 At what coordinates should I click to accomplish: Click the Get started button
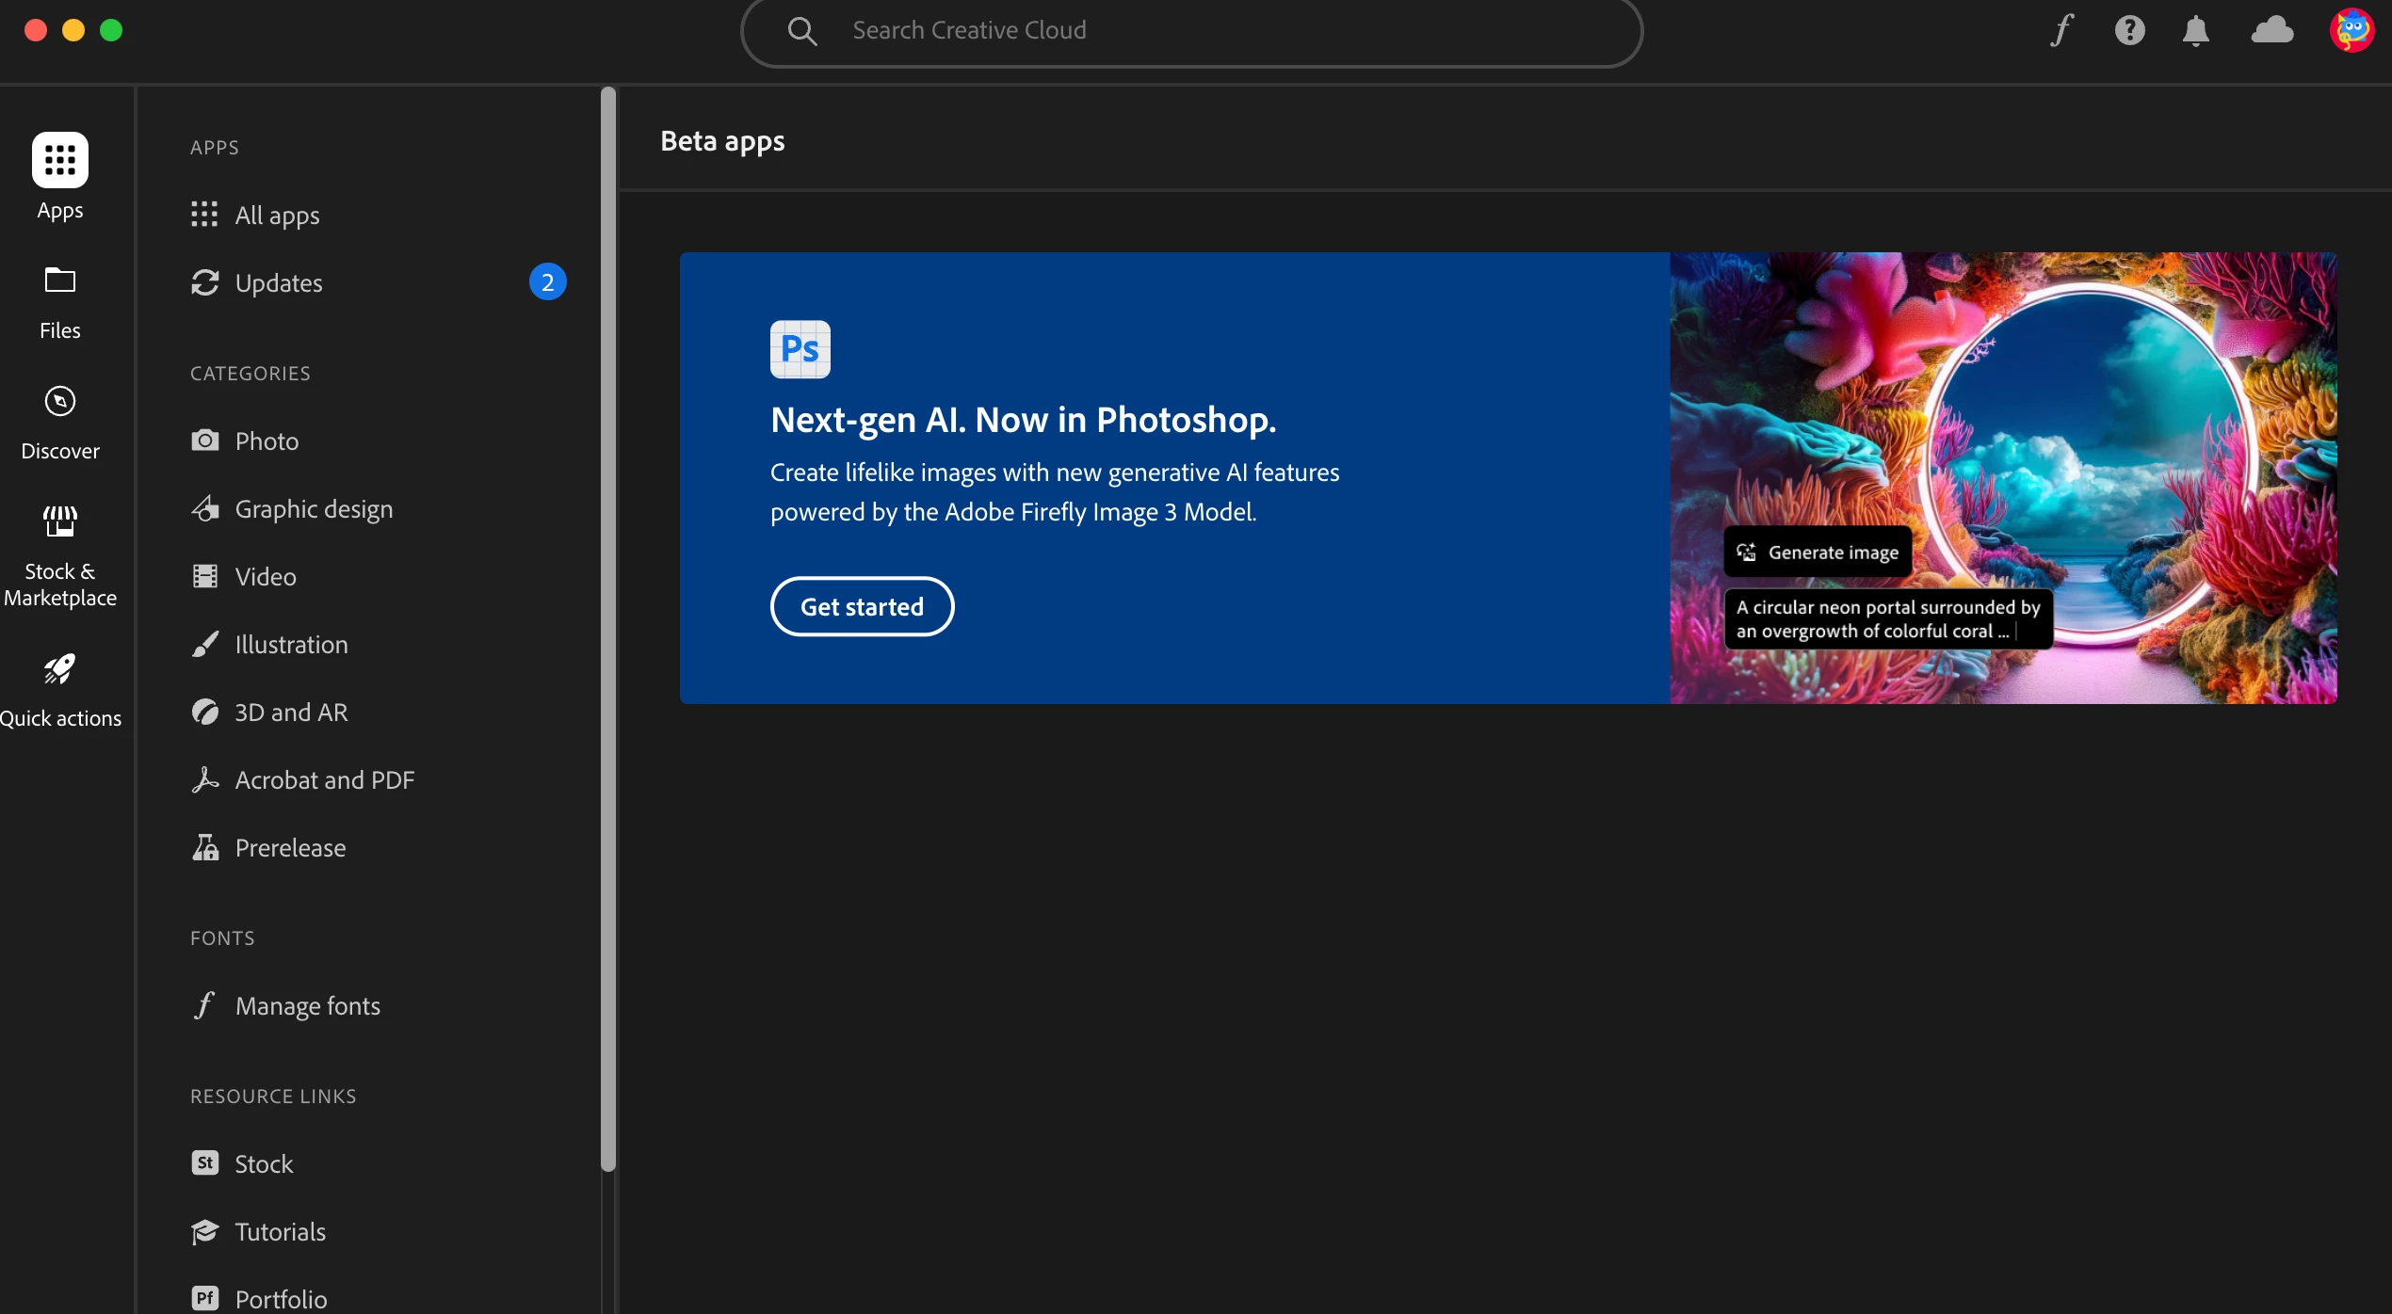click(x=862, y=607)
